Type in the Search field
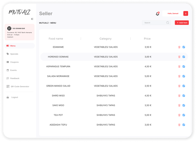This screenshot has height=142, width=196. point(154,23)
